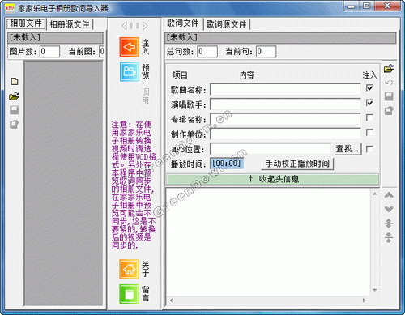Open album file with left folder icon
The width and height of the screenshot is (405, 315).
(x=15, y=96)
